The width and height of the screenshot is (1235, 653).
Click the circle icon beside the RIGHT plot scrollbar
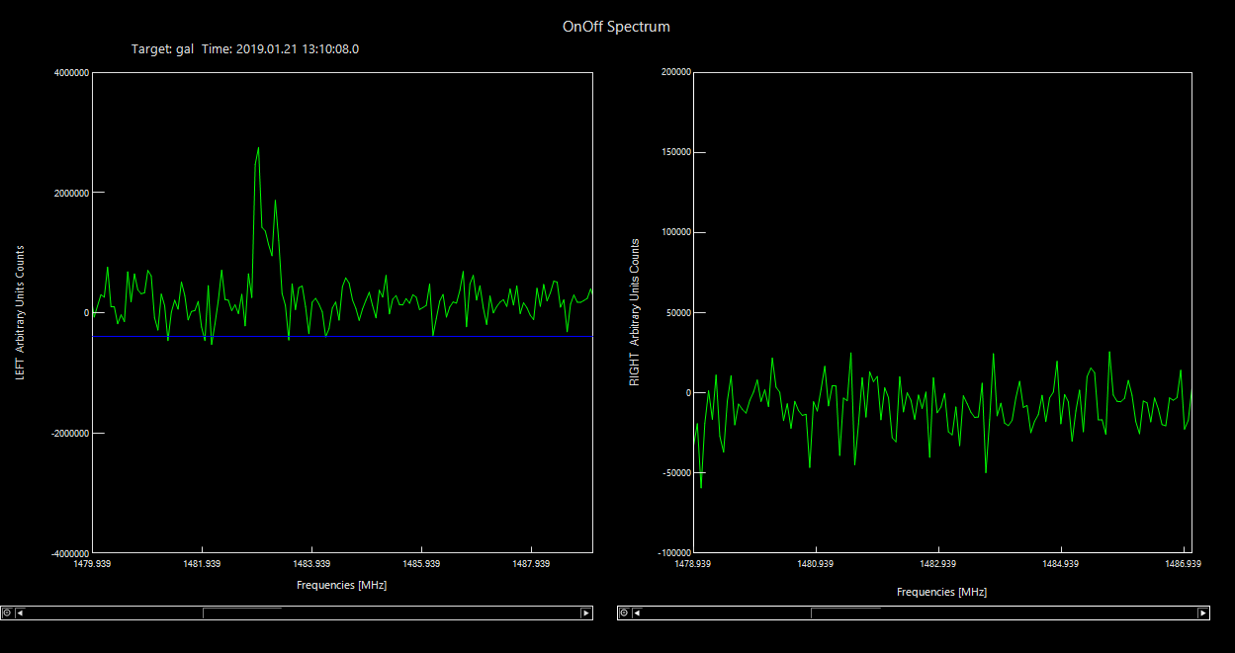pyautogui.click(x=624, y=612)
